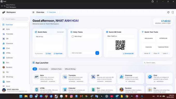Open Mindmap in the sidebar
Viewport: 176px width, 99px height.
click(x=14, y=77)
